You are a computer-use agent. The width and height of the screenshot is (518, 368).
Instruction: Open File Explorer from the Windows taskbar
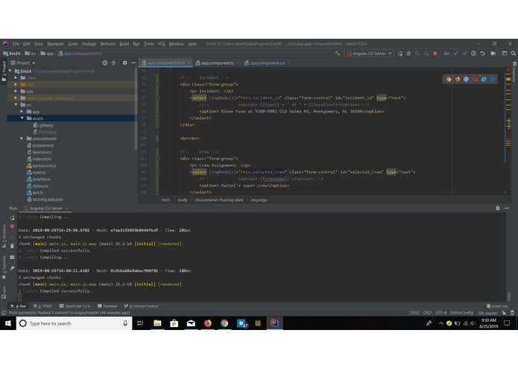(x=157, y=323)
